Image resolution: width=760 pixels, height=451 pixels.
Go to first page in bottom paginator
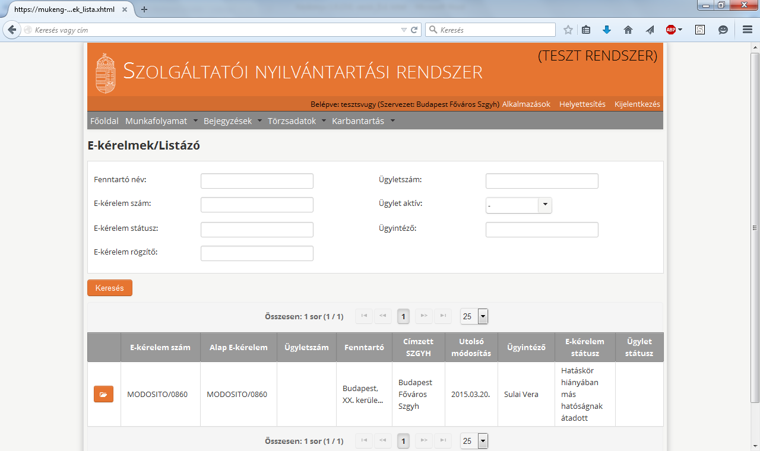pyautogui.click(x=364, y=441)
